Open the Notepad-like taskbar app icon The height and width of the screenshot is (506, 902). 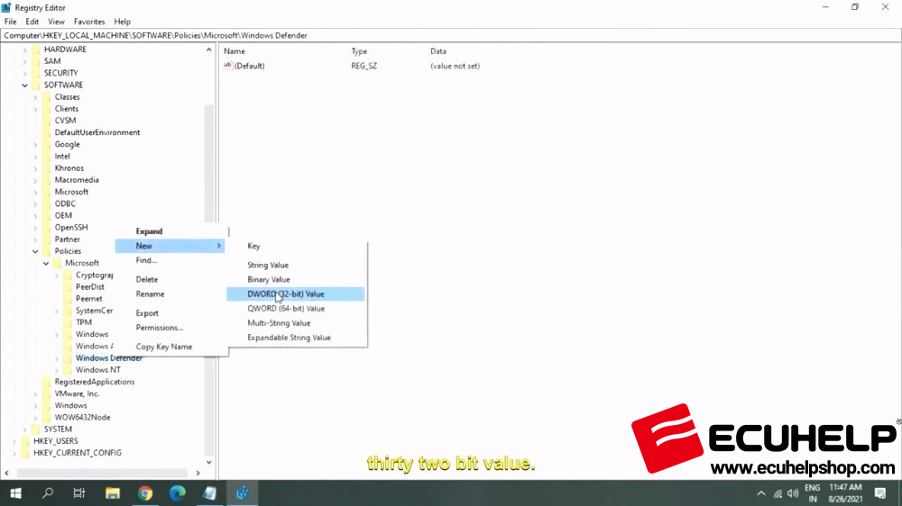209,492
